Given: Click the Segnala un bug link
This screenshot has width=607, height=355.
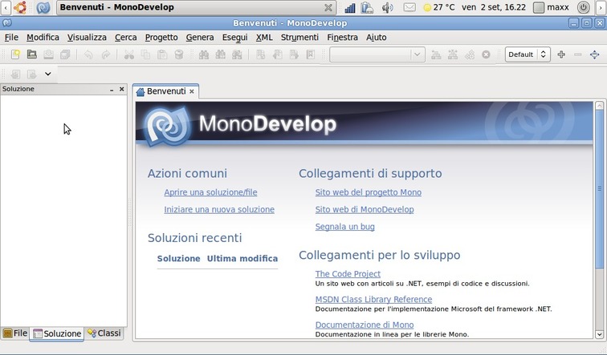Looking at the screenshot, I should pos(345,227).
